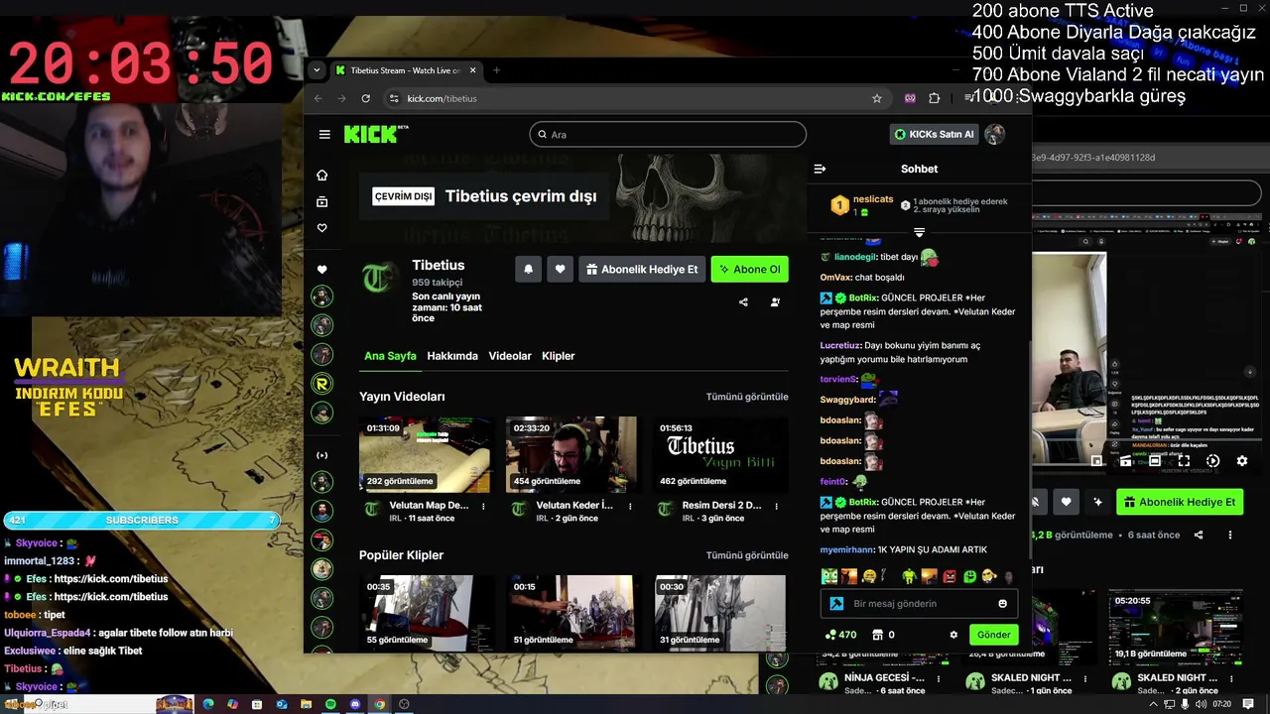Image resolution: width=1270 pixels, height=714 pixels.
Task: Open a new browser tab
Action: (497, 70)
